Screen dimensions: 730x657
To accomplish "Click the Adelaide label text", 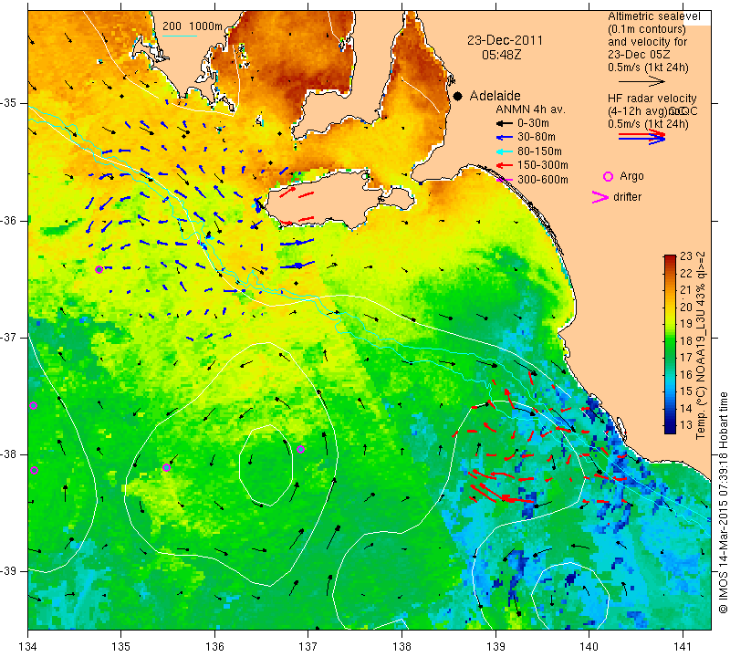I will point(495,96).
